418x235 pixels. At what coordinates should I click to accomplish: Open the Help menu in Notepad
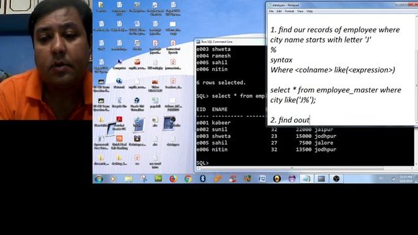pyautogui.click(x=309, y=11)
